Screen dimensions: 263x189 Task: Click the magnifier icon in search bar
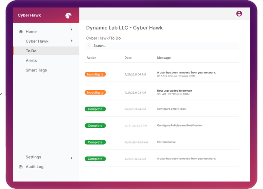coord(89,46)
